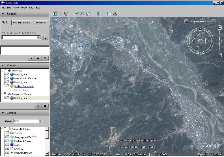Viewport: 224px width, 157px height.
Task: Click the Add Placemark pushpin icon
Action: [66, 14]
